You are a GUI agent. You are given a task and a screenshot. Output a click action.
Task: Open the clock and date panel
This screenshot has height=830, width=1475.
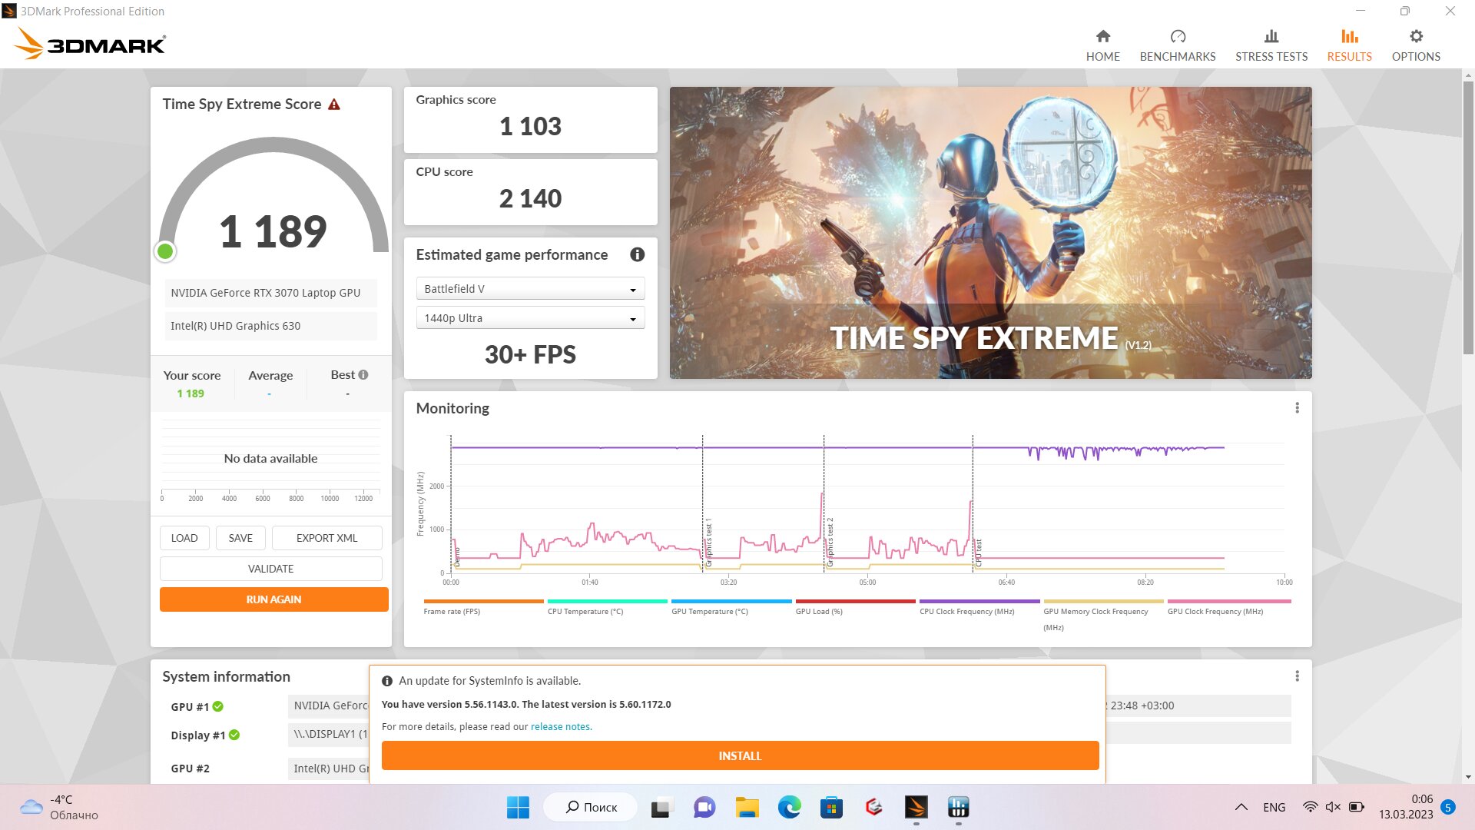click(x=1405, y=807)
